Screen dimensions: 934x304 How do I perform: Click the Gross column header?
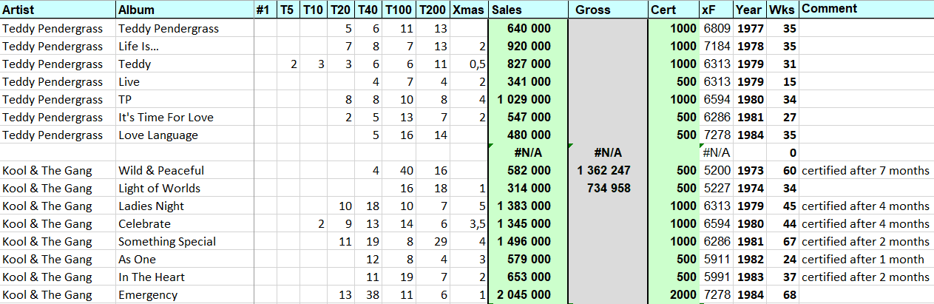click(607, 10)
